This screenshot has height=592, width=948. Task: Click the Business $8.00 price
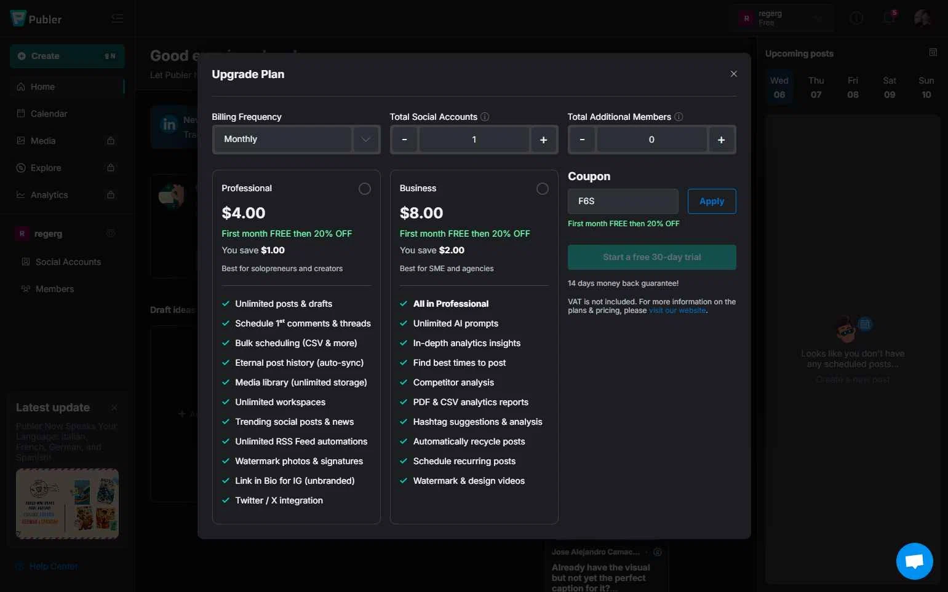tap(421, 213)
